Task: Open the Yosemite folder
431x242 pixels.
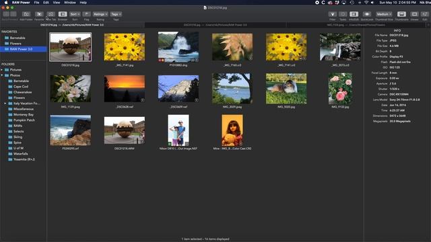Action: click(24, 159)
